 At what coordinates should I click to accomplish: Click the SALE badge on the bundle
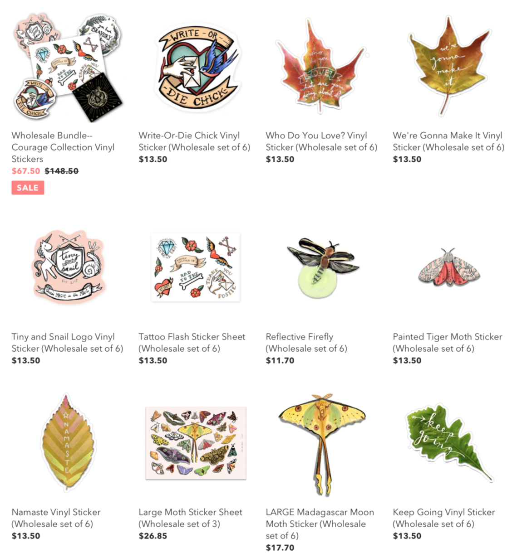[x=28, y=188]
